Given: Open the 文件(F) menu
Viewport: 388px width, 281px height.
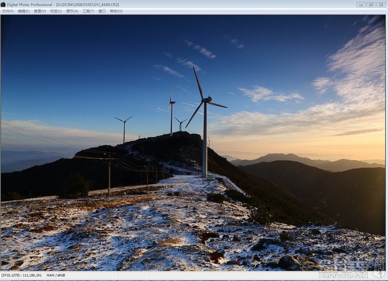Looking at the screenshot, I should coord(8,11).
